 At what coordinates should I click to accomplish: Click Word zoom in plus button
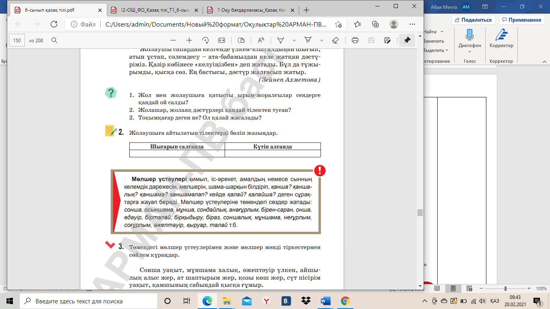(x=529, y=288)
